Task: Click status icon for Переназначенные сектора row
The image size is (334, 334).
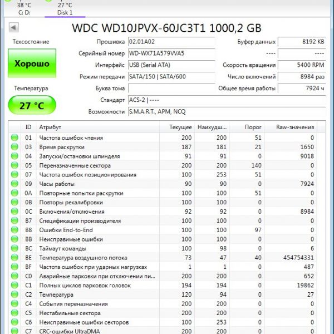Action: [x=14, y=165]
